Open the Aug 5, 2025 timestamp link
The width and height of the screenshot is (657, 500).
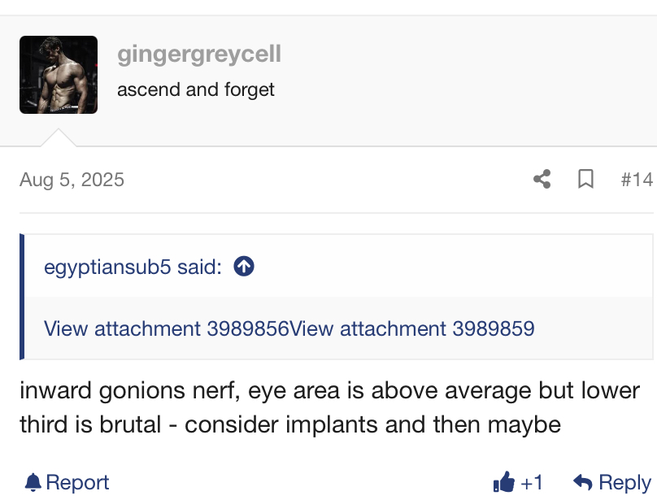pos(72,180)
